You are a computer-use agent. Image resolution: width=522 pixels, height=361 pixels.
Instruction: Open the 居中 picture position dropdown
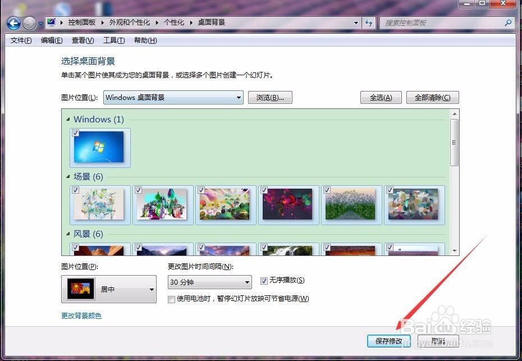109,289
